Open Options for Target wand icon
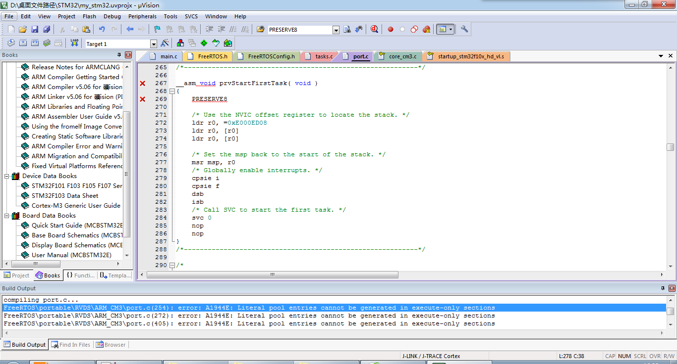This screenshot has width=677, height=364. [x=165, y=44]
